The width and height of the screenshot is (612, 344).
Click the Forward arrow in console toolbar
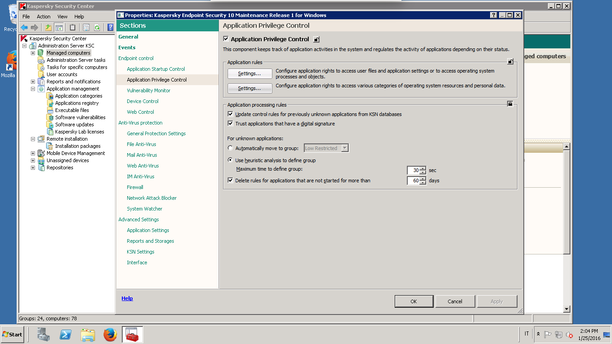coord(34,27)
